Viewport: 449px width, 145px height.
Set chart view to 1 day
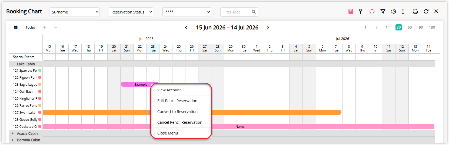click(365, 27)
